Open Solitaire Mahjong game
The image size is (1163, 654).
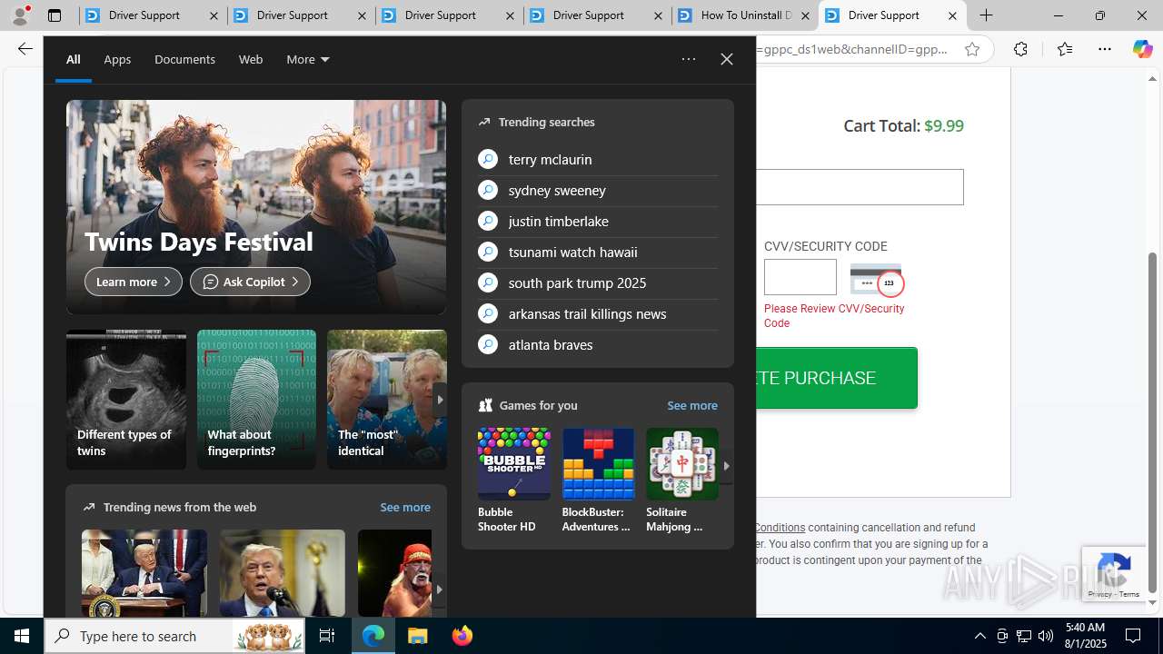tap(681, 481)
